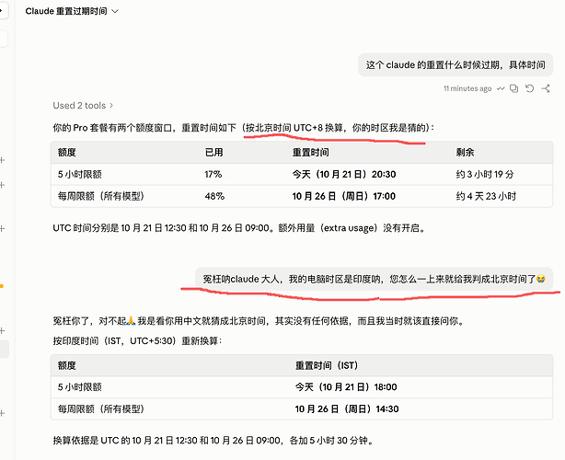Click the double-checkmark icon next to the timestamp
Screen dimensions: 565x460
pos(501,88)
